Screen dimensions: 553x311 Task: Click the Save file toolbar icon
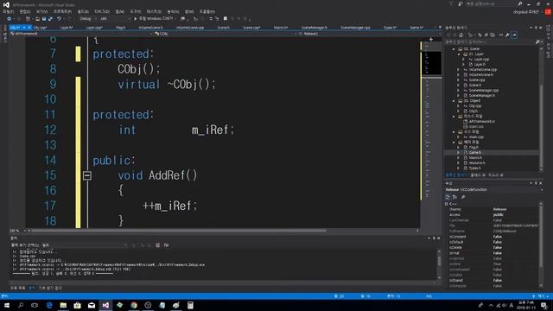(x=44, y=19)
